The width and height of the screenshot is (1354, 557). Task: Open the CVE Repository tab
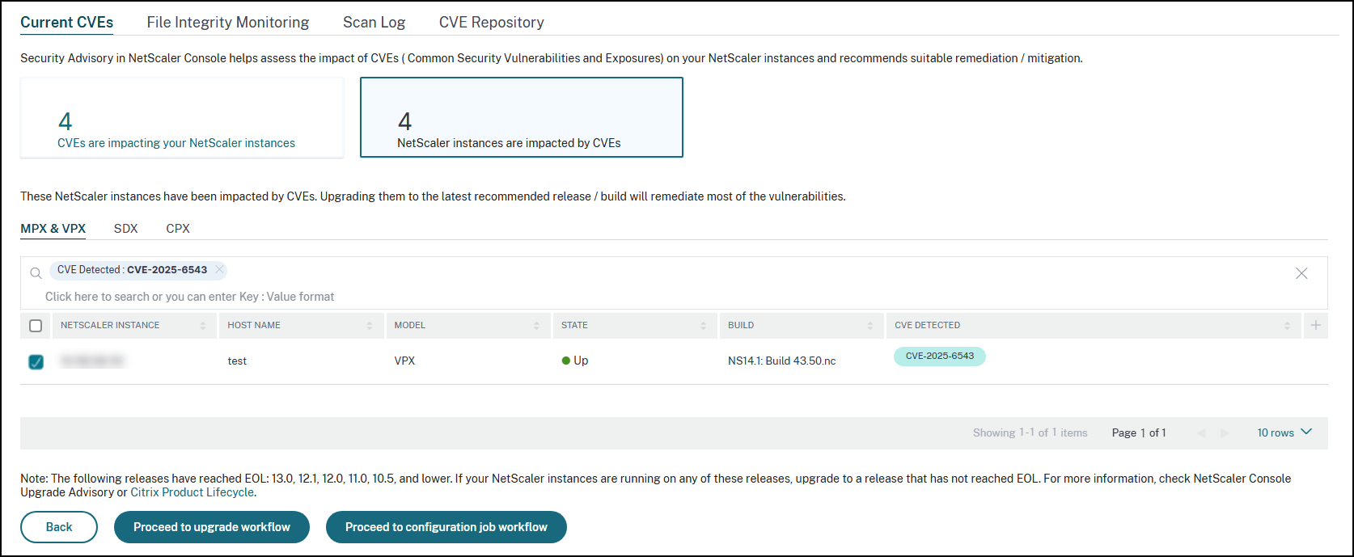pyautogui.click(x=491, y=23)
